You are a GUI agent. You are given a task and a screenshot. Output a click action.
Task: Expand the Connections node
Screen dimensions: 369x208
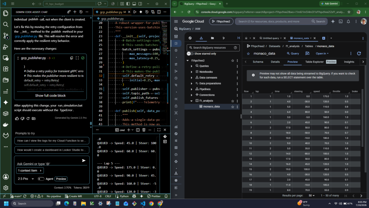[x=191, y=95]
